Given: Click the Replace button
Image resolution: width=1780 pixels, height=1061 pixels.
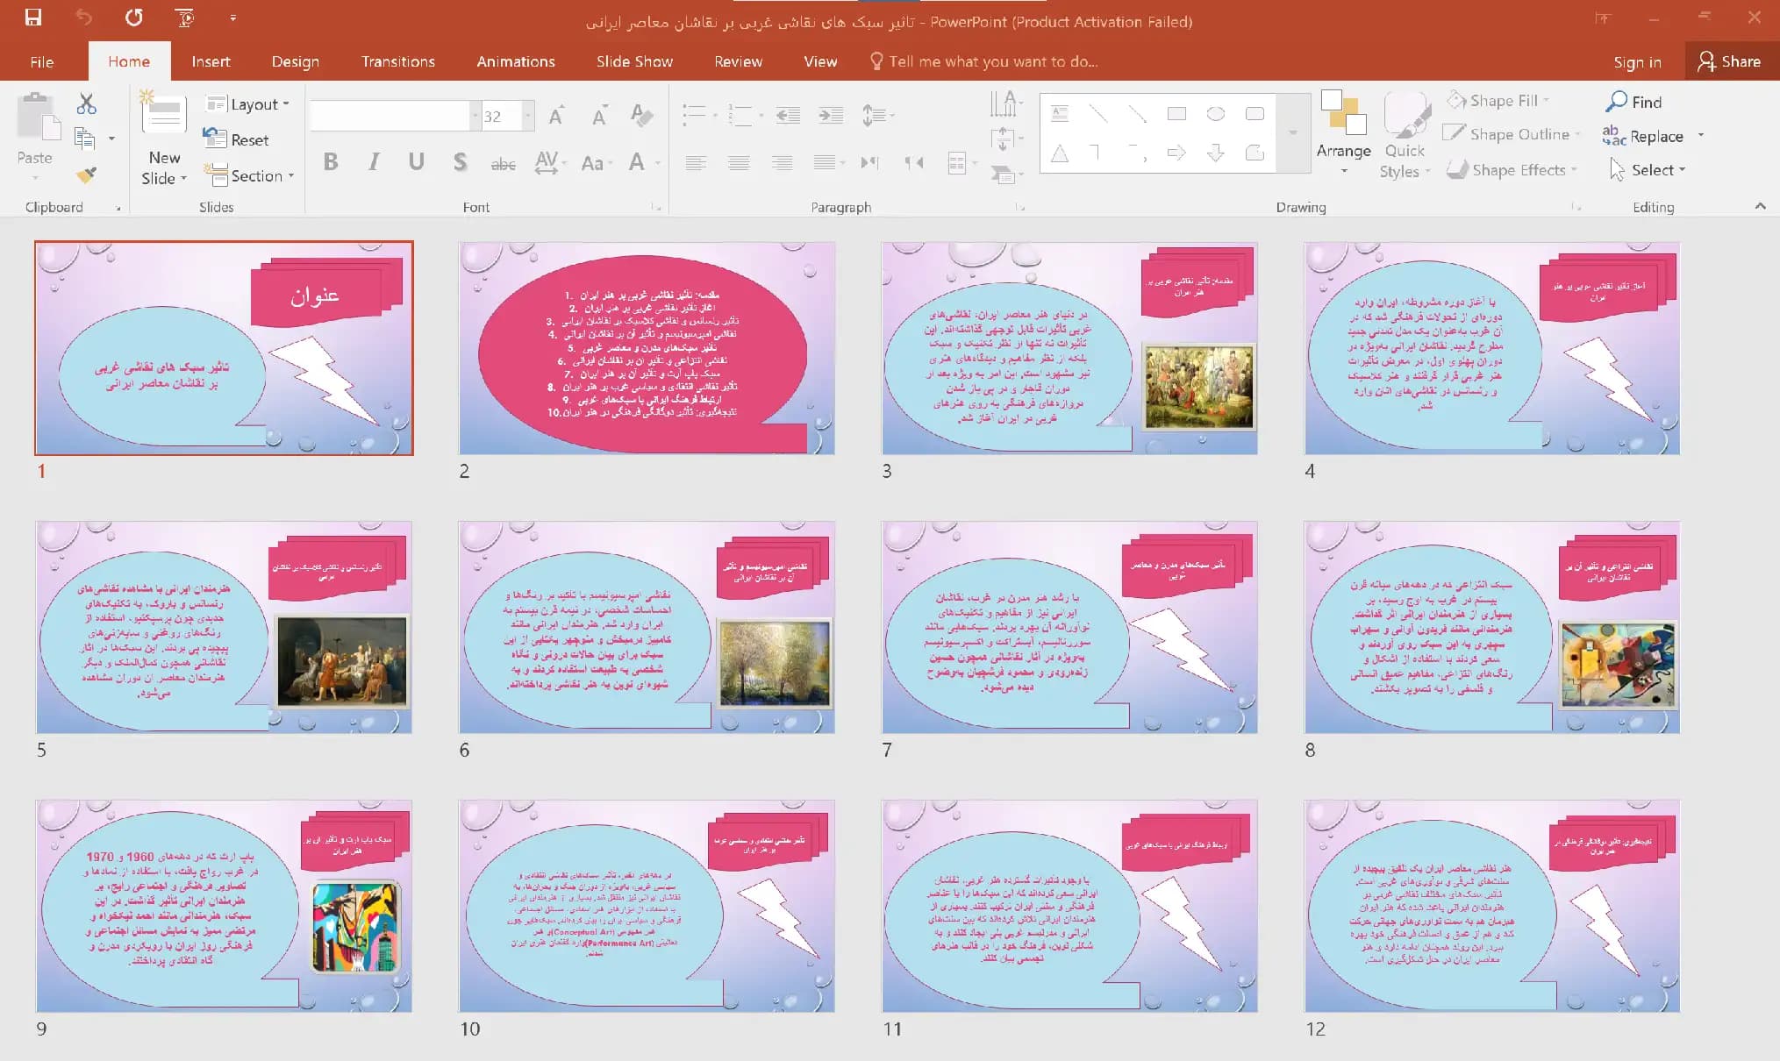Looking at the screenshot, I should pos(1643,136).
